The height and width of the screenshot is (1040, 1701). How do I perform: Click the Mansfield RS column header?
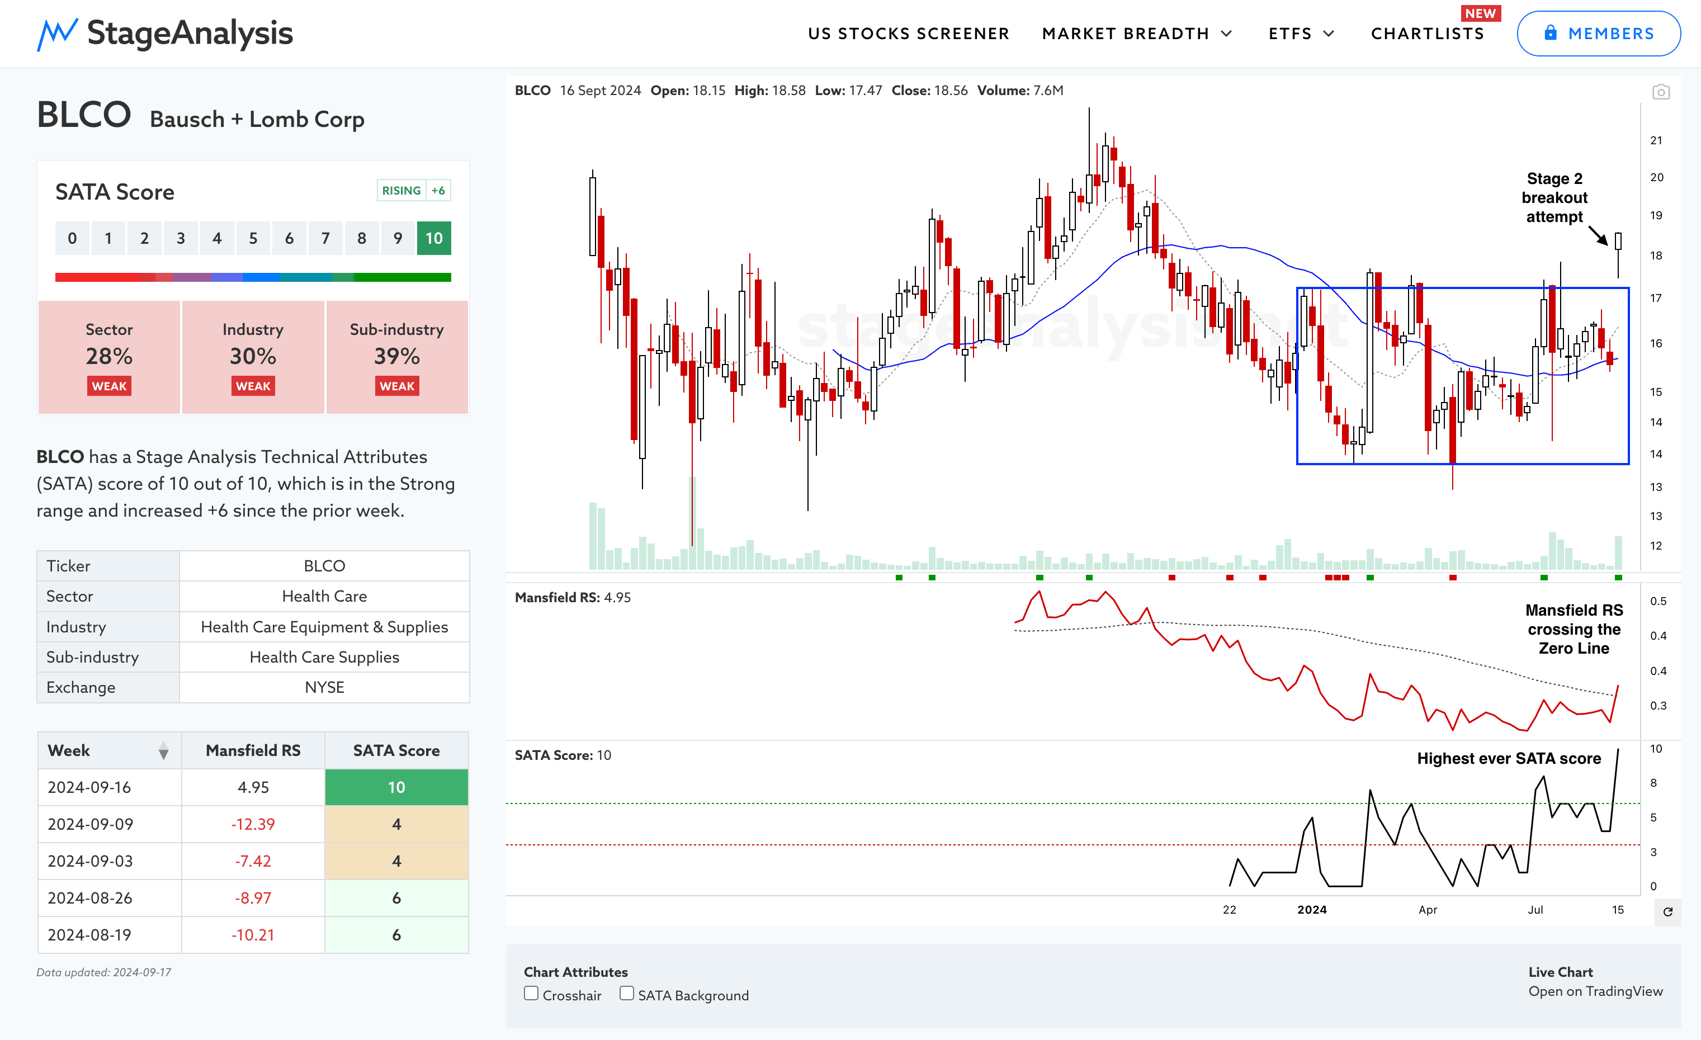click(253, 750)
